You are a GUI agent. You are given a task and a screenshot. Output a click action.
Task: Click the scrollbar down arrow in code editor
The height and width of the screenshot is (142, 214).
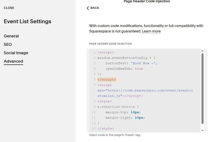pyautogui.click(x=202, y=130)
